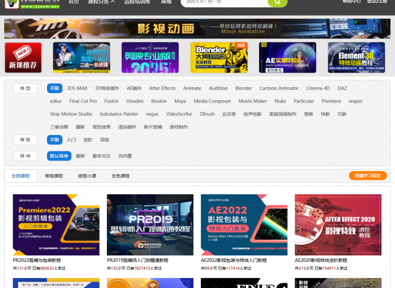
Task: Open the After Effect 2020 影视特效 thumbnail
Action: point(338,225)
